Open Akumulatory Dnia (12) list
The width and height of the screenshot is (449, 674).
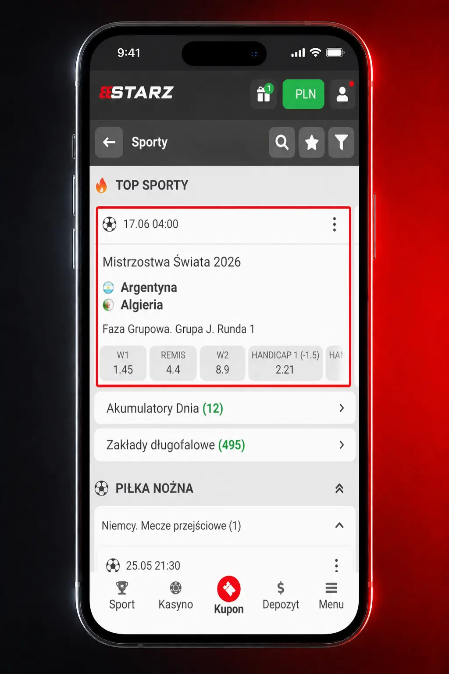[225, 408]
